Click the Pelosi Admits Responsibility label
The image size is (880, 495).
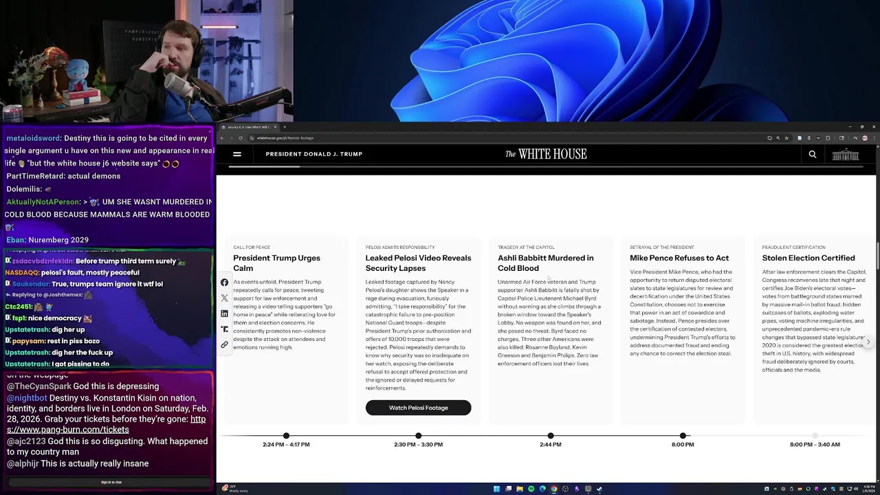(x=400, y=247)
